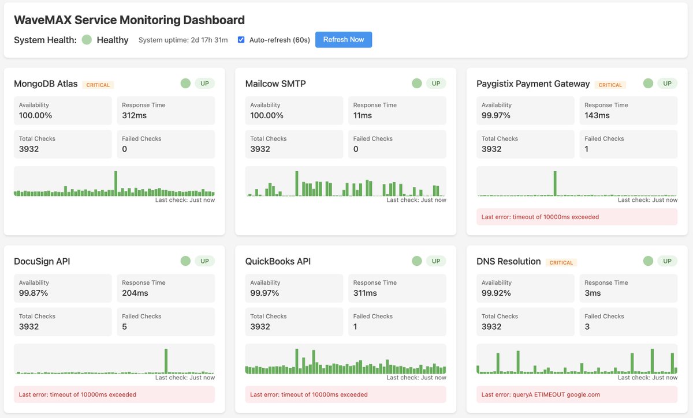The image size is (693, 418).
Task: Click the UP badge on QuickBooks API
Action: (x=436, y=261)
